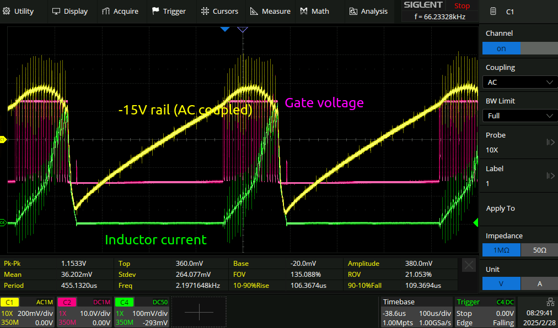The image size is (558, 328).
Task: Click the Trigger flag icon
Action: [156, 11]
